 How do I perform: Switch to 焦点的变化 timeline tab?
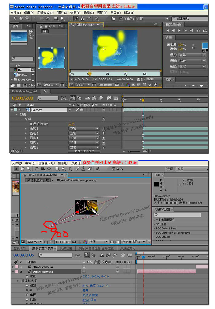click(x=128, y=248)
